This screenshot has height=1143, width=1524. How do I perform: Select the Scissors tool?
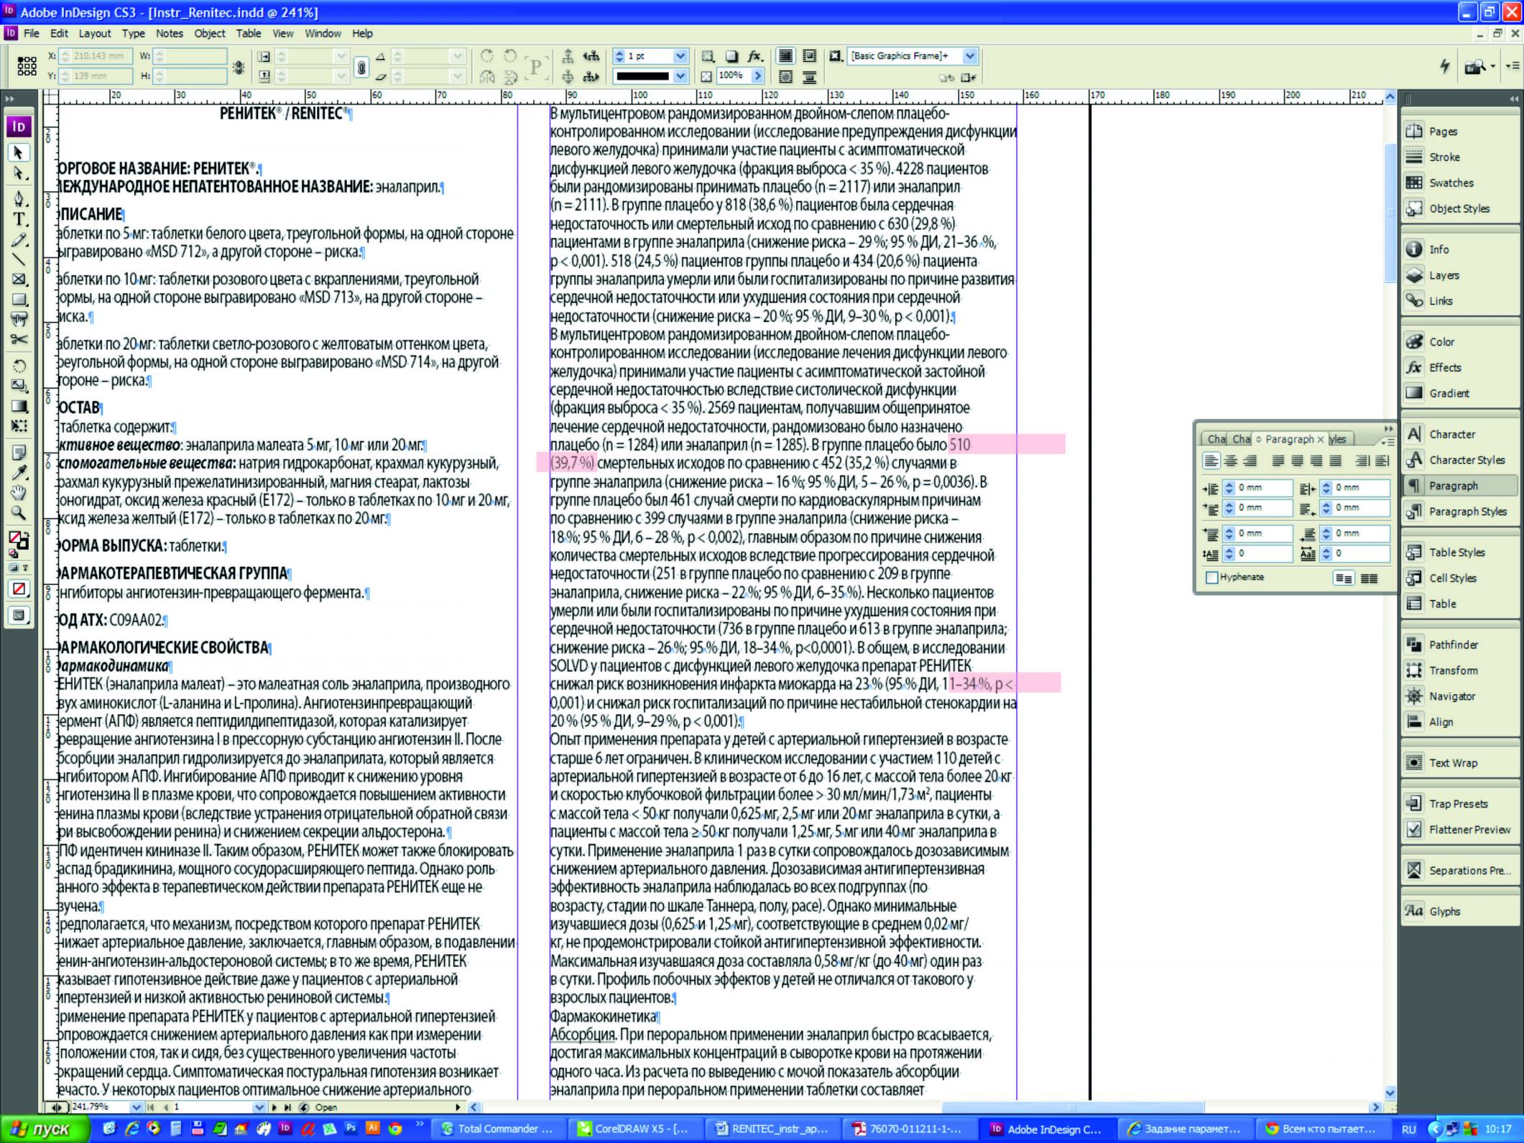click(x=19, y=339)
